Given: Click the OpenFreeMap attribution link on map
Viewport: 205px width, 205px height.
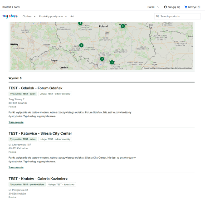Looking at the screenshot, I should pos(150,68).
